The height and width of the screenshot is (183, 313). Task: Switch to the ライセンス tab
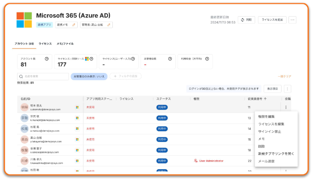(x=45, y=44)
